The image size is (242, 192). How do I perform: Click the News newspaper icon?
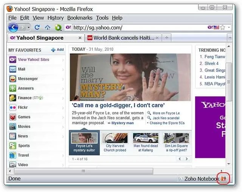pyautogui.click(x=12, y=136)
